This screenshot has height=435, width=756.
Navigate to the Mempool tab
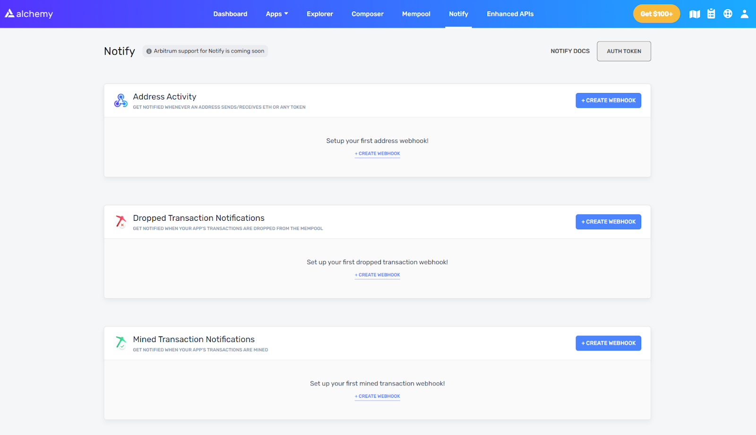point(416,14)
